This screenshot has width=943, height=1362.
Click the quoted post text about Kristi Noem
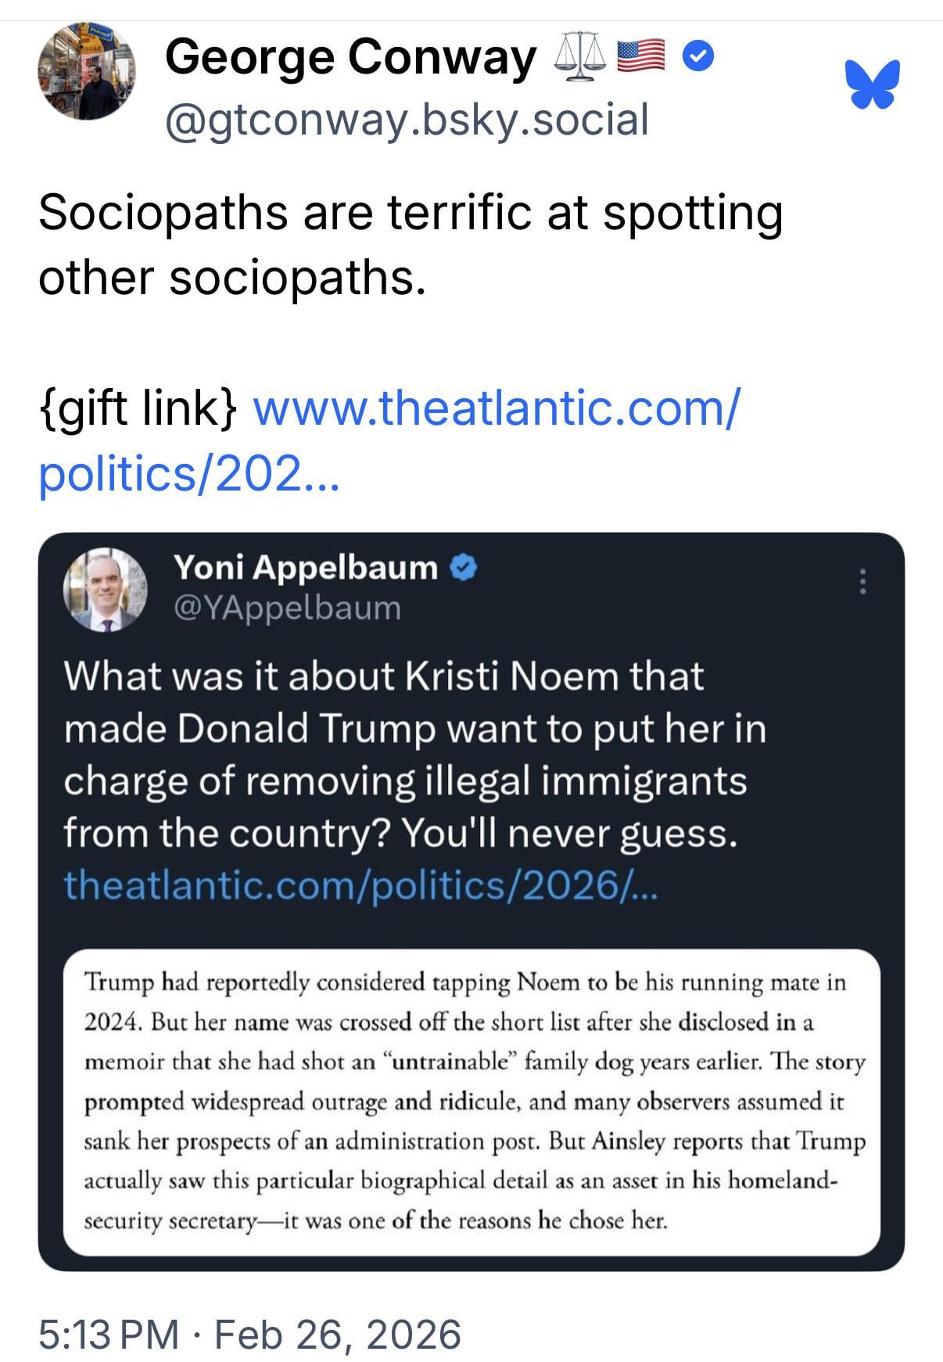pos(414,754)
